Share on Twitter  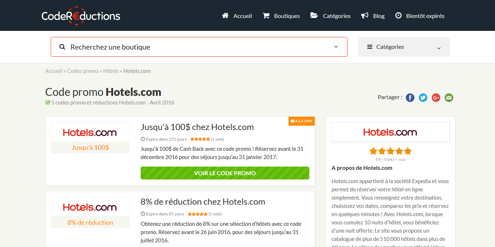(x=423, y=97)
